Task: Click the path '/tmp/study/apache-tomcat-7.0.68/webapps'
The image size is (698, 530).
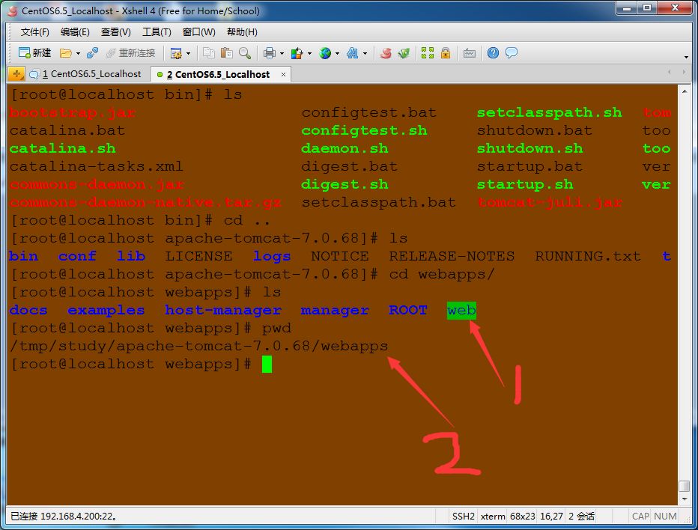Action: [x=199, y=346]
